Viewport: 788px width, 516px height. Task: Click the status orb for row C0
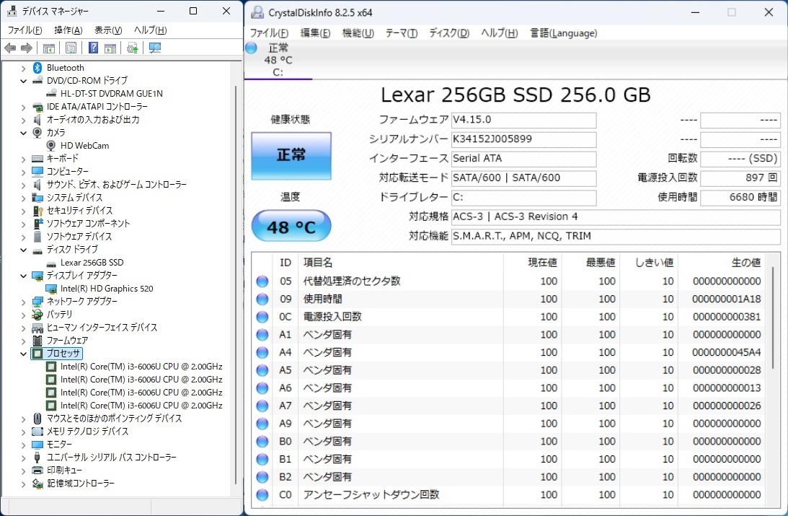pyautogui.click(x=262, y=495)
